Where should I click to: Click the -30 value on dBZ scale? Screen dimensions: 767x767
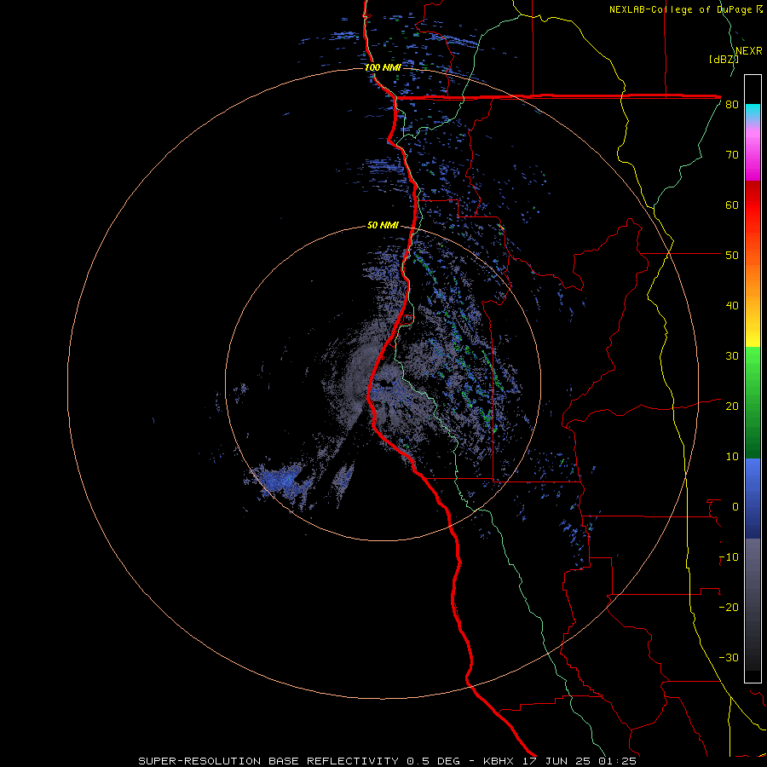[729, 657]
